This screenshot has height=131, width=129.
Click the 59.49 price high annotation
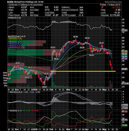(x=75, y=37)
